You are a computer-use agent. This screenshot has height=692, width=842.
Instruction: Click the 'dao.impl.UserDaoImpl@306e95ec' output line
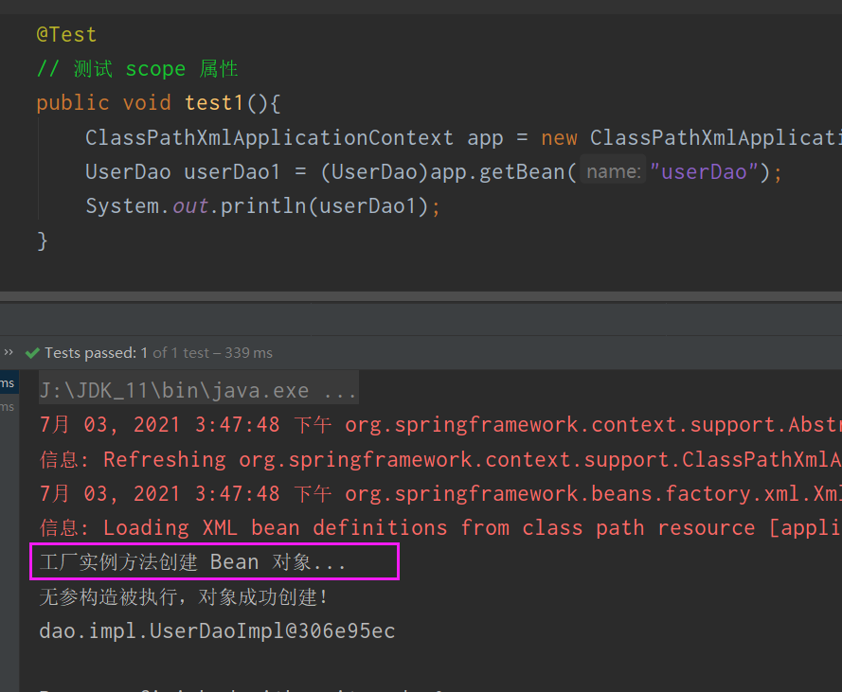click(x=217, y=631)
